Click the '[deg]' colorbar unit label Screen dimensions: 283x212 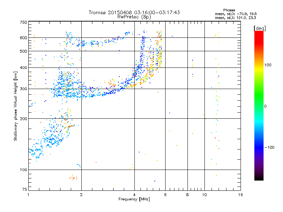coord(260,28)
